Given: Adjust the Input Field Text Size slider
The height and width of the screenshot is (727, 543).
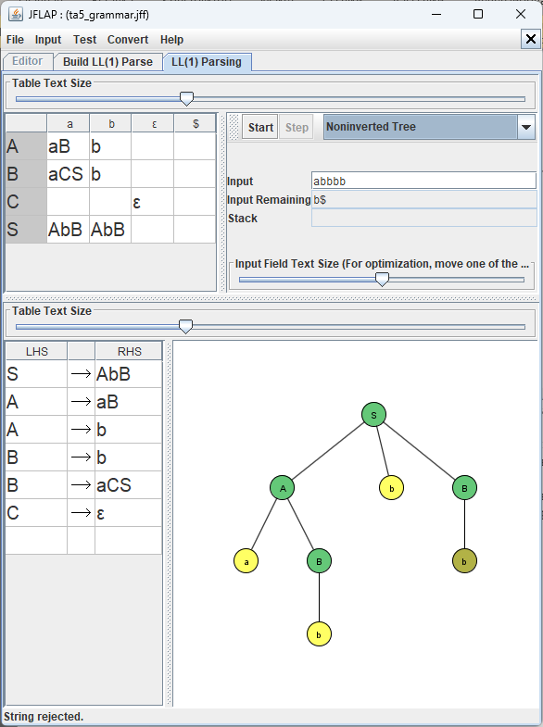Looking at the screenshot, I should (x=382, y=279).
